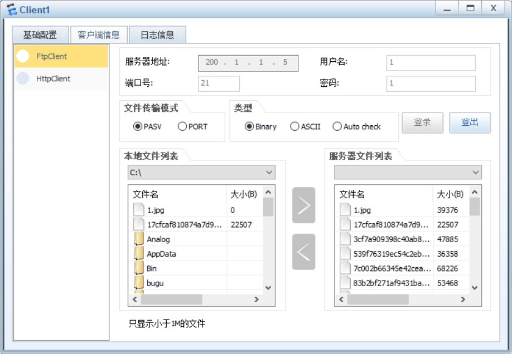Click server list vertical scrollbar thumb
Image resolution: width=512 pixels, height=354 pixels.
475,206
